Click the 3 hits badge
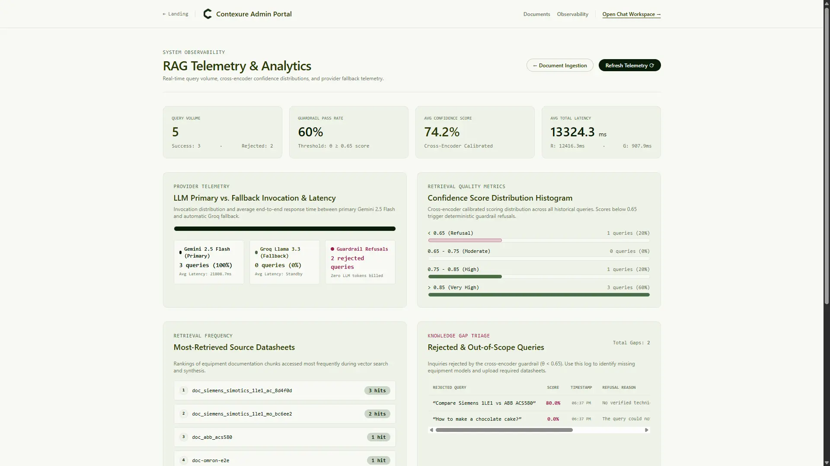Image resolution: width=830 pixels, height=466 pixels. pyautogui.click(x=377, y=390)
